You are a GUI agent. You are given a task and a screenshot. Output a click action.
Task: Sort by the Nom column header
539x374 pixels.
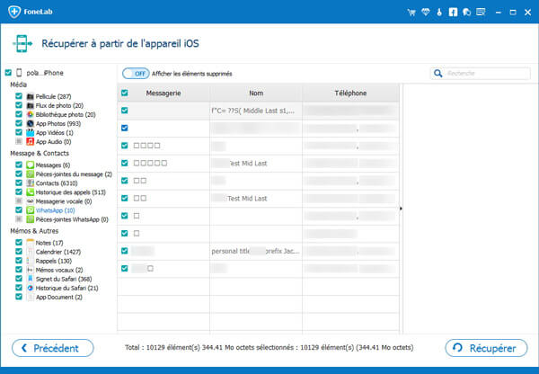tap(256, 93)
